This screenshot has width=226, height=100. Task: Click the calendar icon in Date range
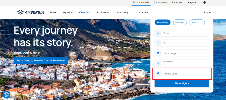(158, 53)
